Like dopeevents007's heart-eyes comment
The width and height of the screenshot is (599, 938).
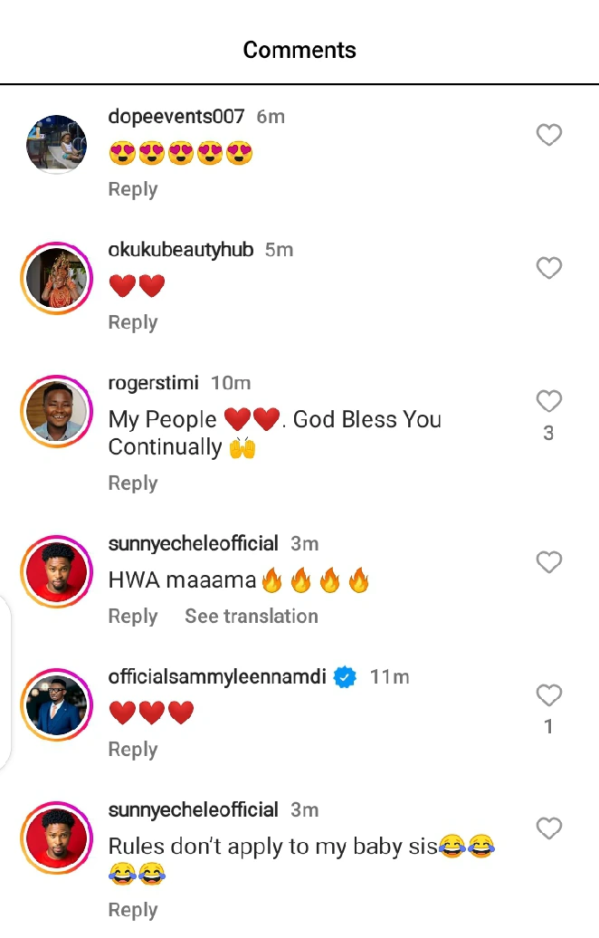(x=549, y=135)
